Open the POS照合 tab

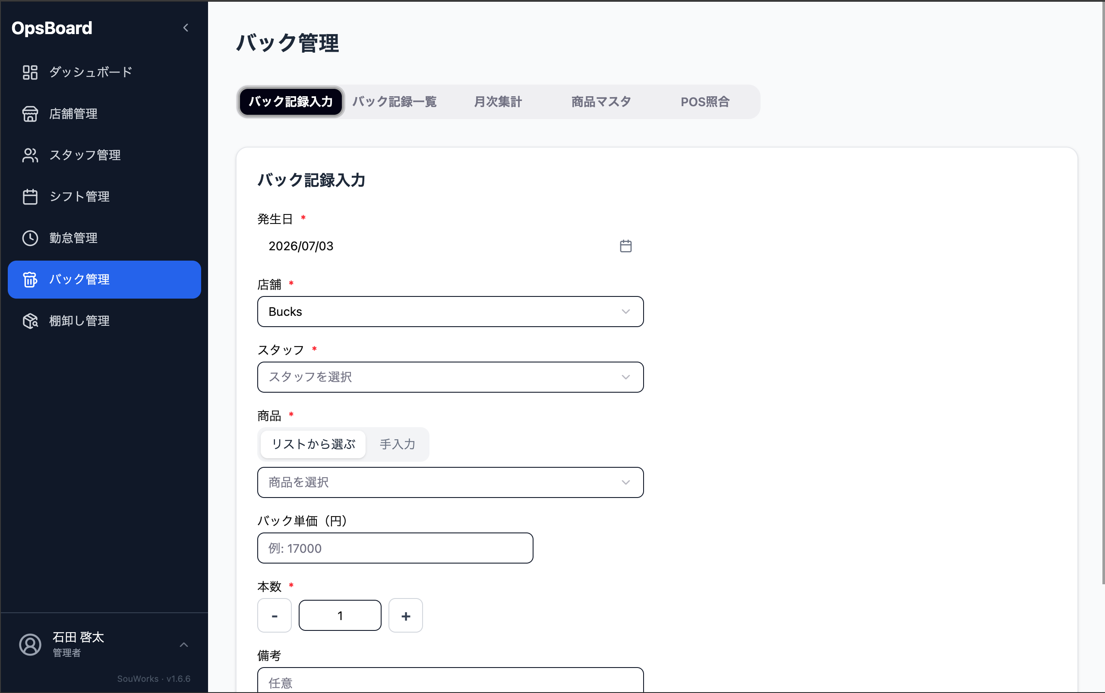[x=705, y=102]
